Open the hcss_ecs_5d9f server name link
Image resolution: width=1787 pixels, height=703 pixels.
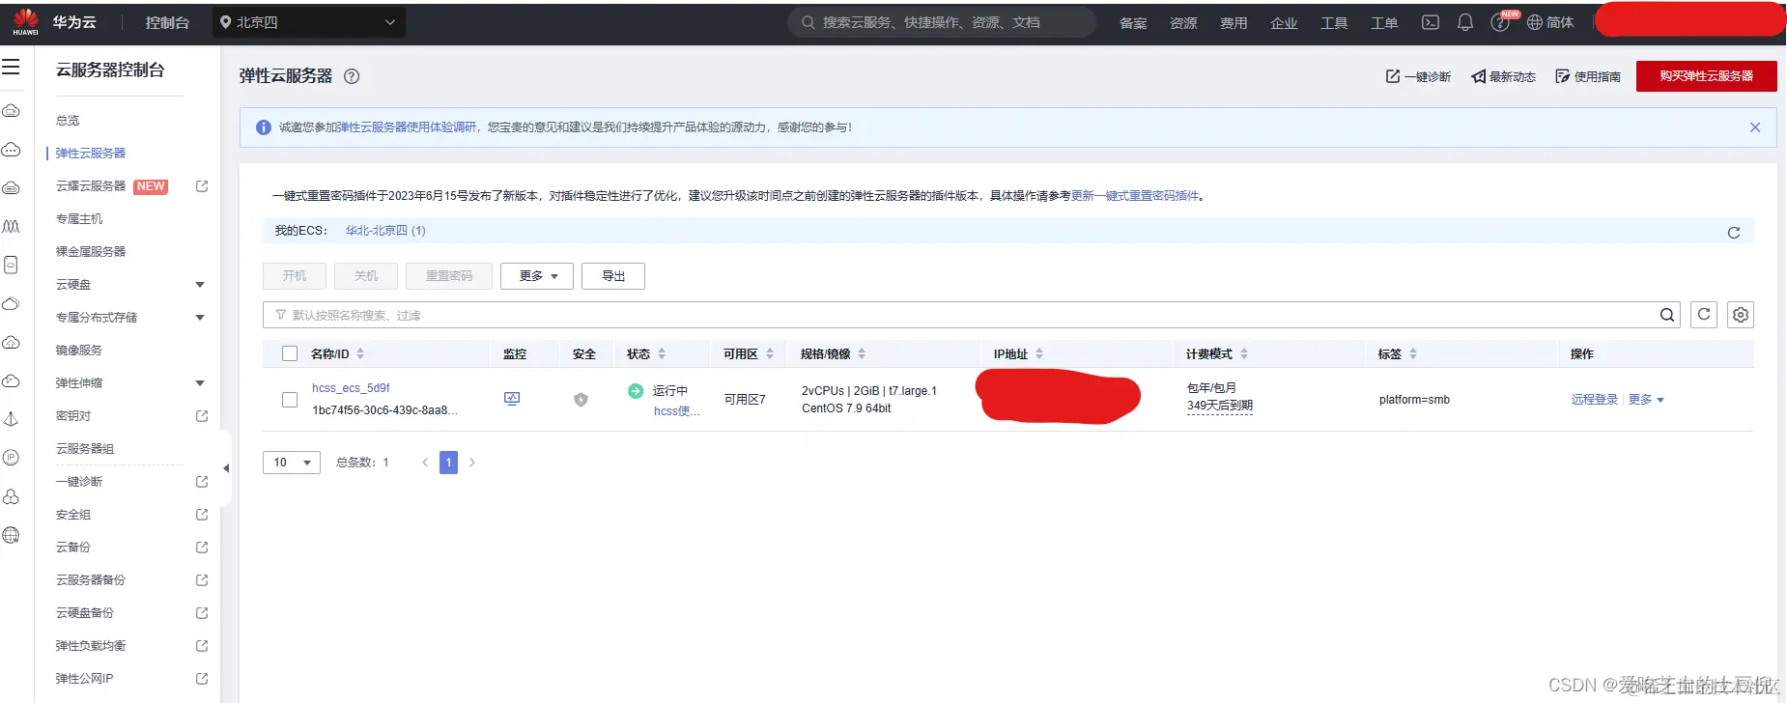pyautogui.click(x=351, y=388)
